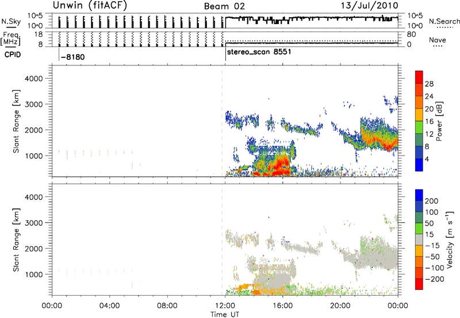Click the 'N.Sky' label
This screenshot has height=318, width=460.
(11, 21)
